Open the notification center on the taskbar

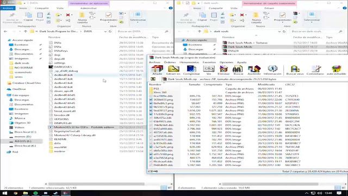pos(339,193)
